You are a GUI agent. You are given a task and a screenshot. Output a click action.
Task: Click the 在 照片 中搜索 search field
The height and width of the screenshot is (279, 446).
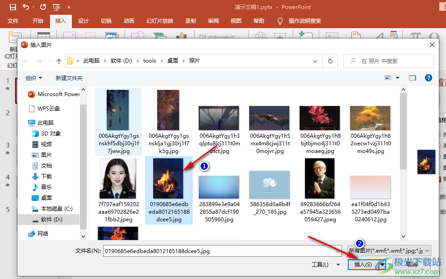tap(388, 61)
